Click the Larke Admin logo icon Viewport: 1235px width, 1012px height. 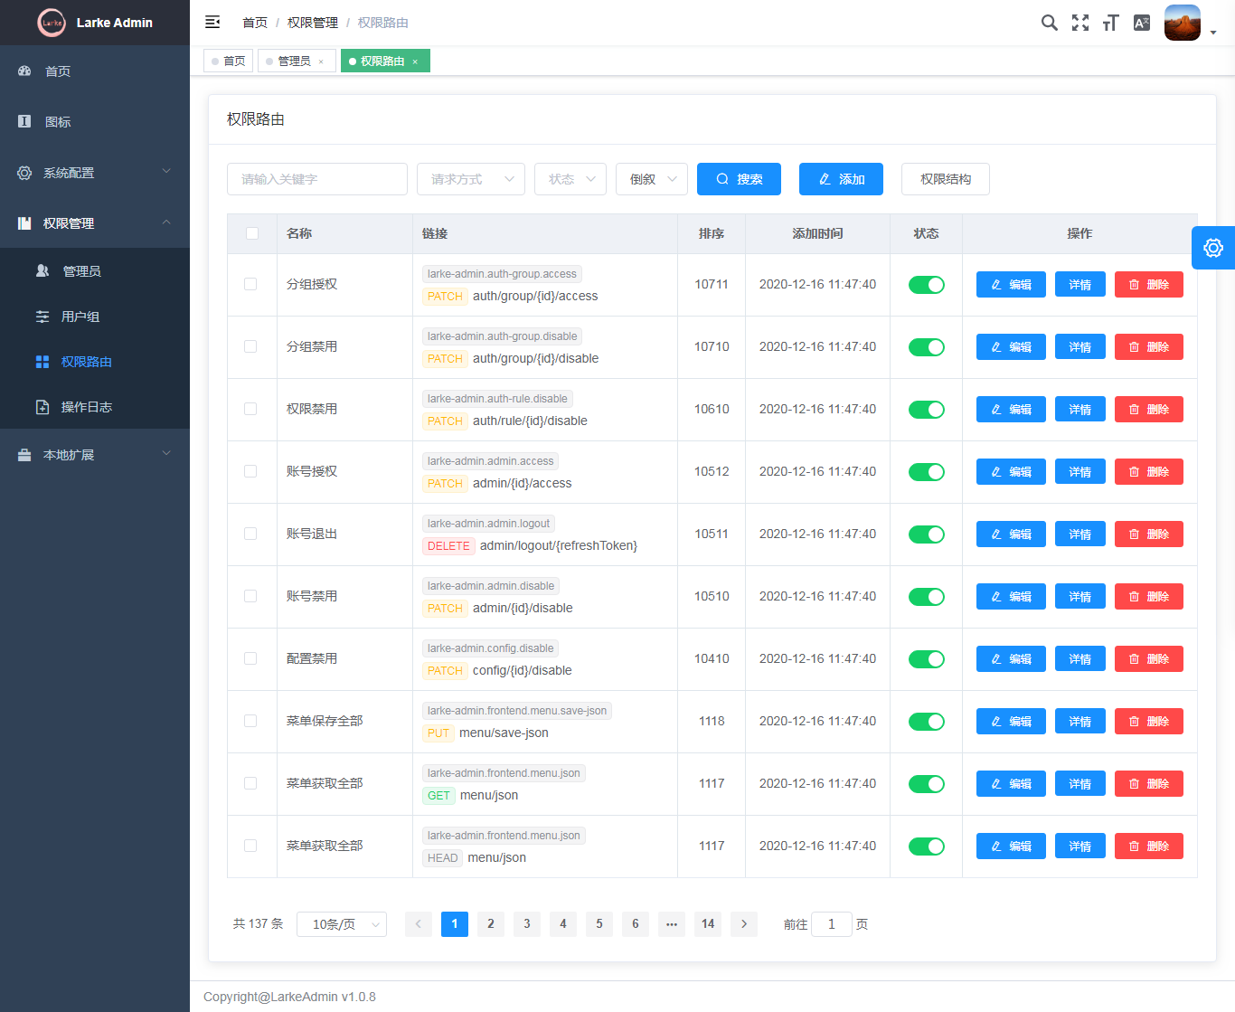coord(52,23)
